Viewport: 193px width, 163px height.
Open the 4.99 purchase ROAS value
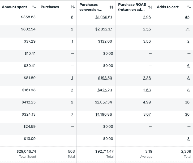(147, 102)
